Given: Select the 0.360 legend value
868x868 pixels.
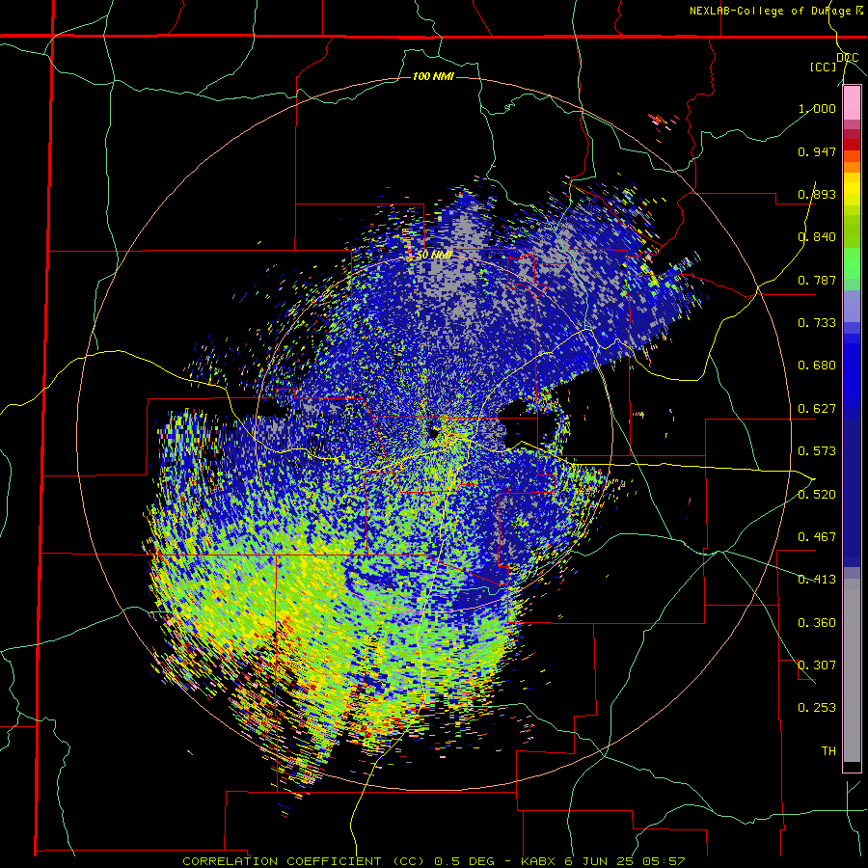Looking at the screenshot, I should pos(817,623).
